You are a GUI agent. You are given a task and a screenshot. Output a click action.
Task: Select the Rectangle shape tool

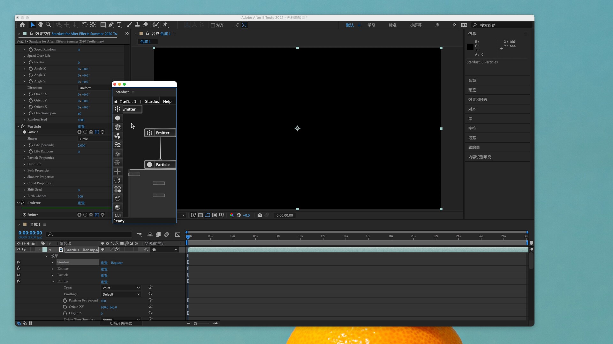pos(103,25)
